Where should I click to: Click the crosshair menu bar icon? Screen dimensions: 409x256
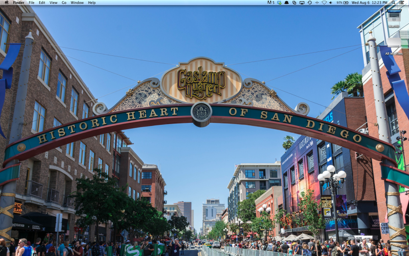click(x=317, y=3)
